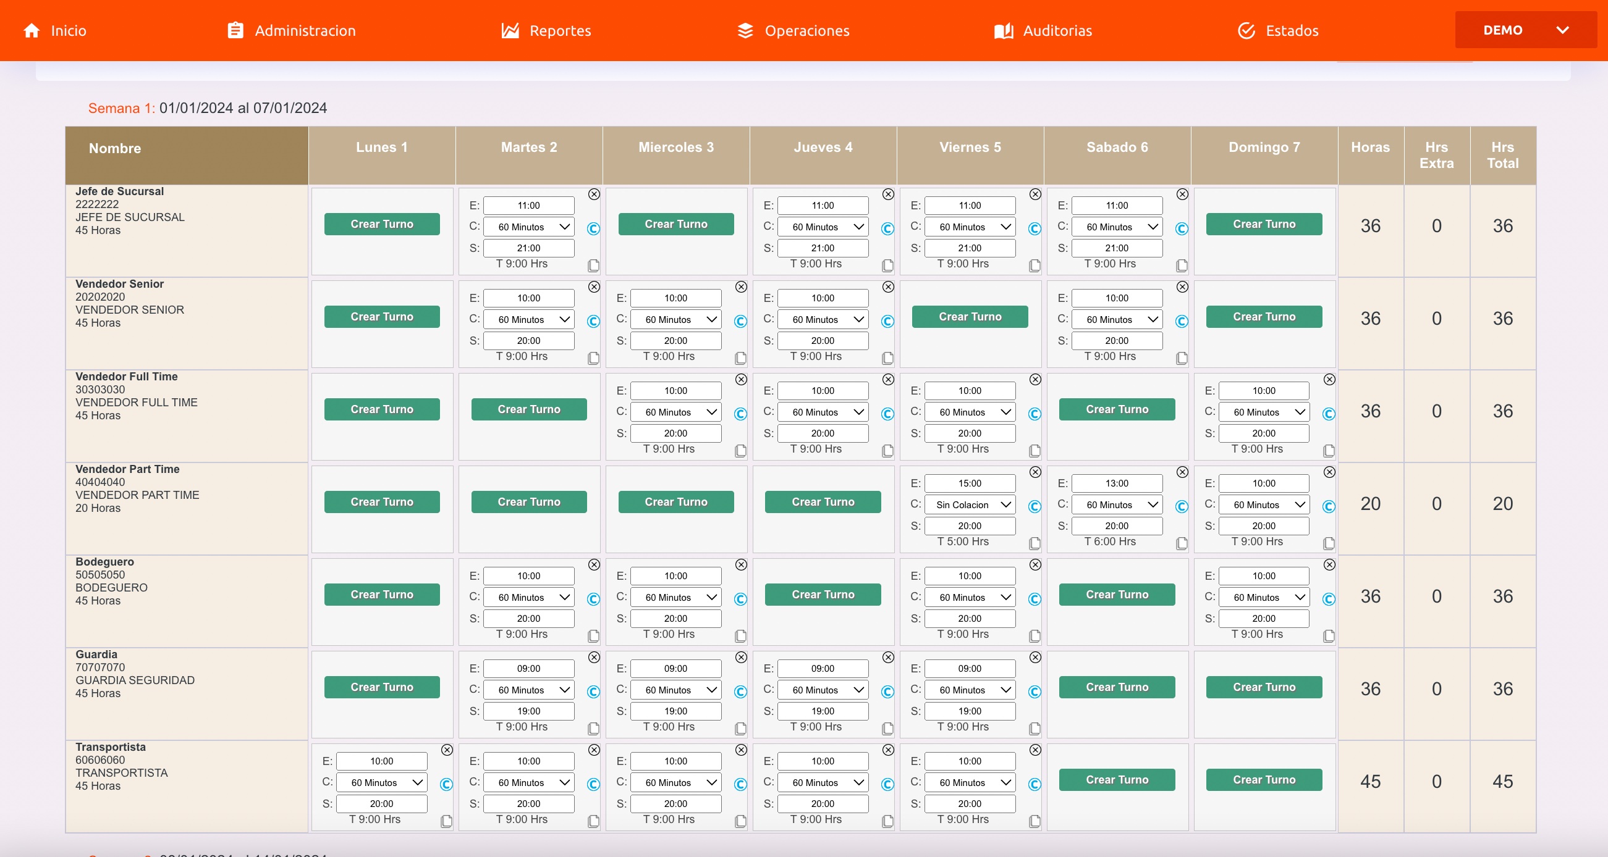This screenshot has width=1608, height=857.
Task: Click blue C icon in Jefe de Sucursal Sabado shift
Action: [1182, 228]
